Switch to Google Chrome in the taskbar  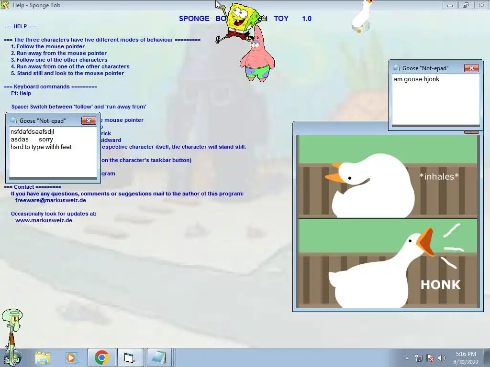pos(101,357)
